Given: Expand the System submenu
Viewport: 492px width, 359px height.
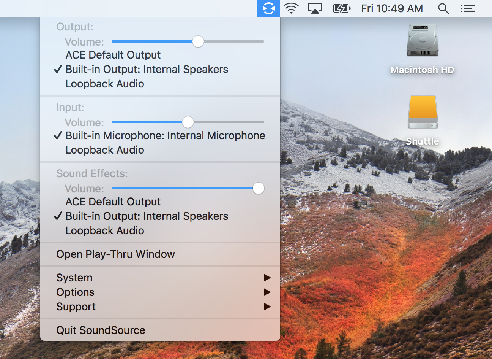Looking at the screenshot, I should tap(160, 278).
